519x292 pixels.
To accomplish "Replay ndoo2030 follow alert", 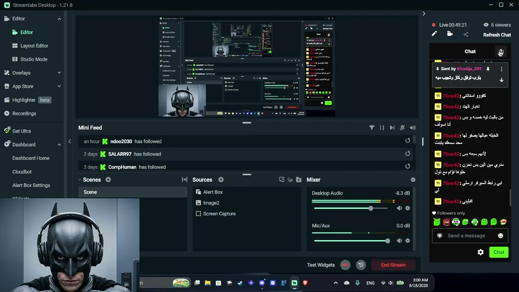I will point(407,141).
